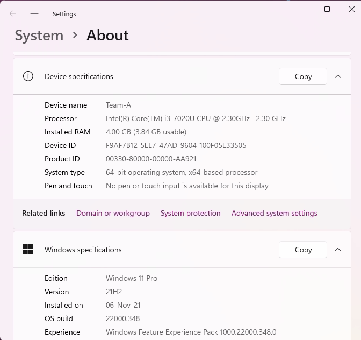Click the Windows logo icon beside Windows specifications
The image size is (361, 340).
coord(28,250)
